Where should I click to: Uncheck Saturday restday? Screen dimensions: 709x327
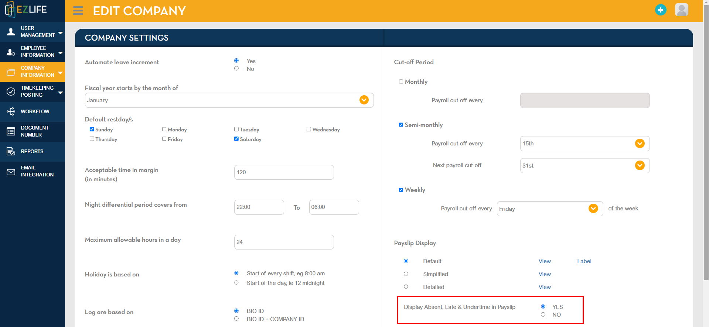(236, 139)
